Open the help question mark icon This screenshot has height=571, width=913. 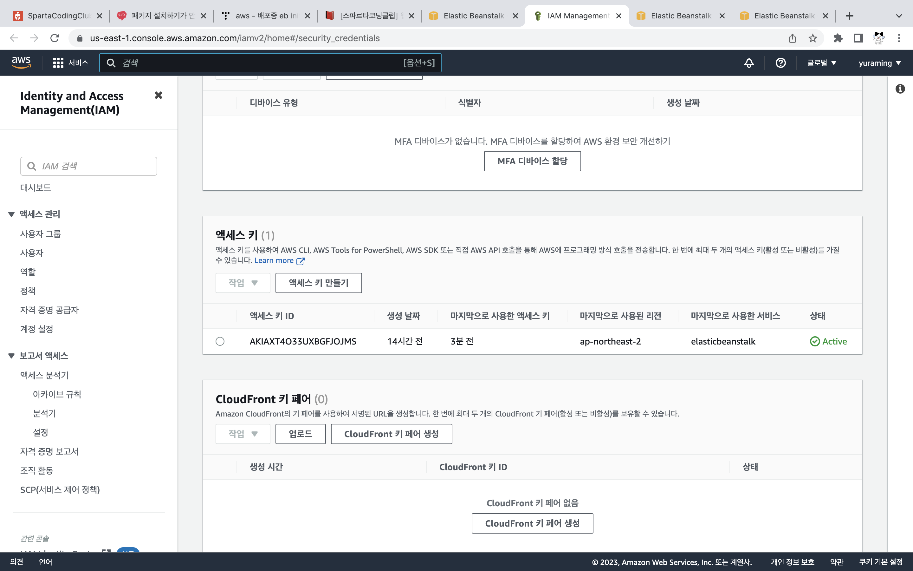click(780, 63)
